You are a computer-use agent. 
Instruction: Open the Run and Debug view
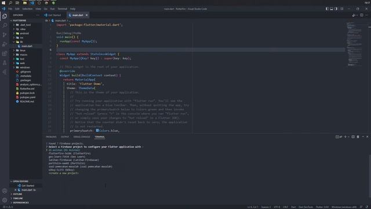click(5, 44)
